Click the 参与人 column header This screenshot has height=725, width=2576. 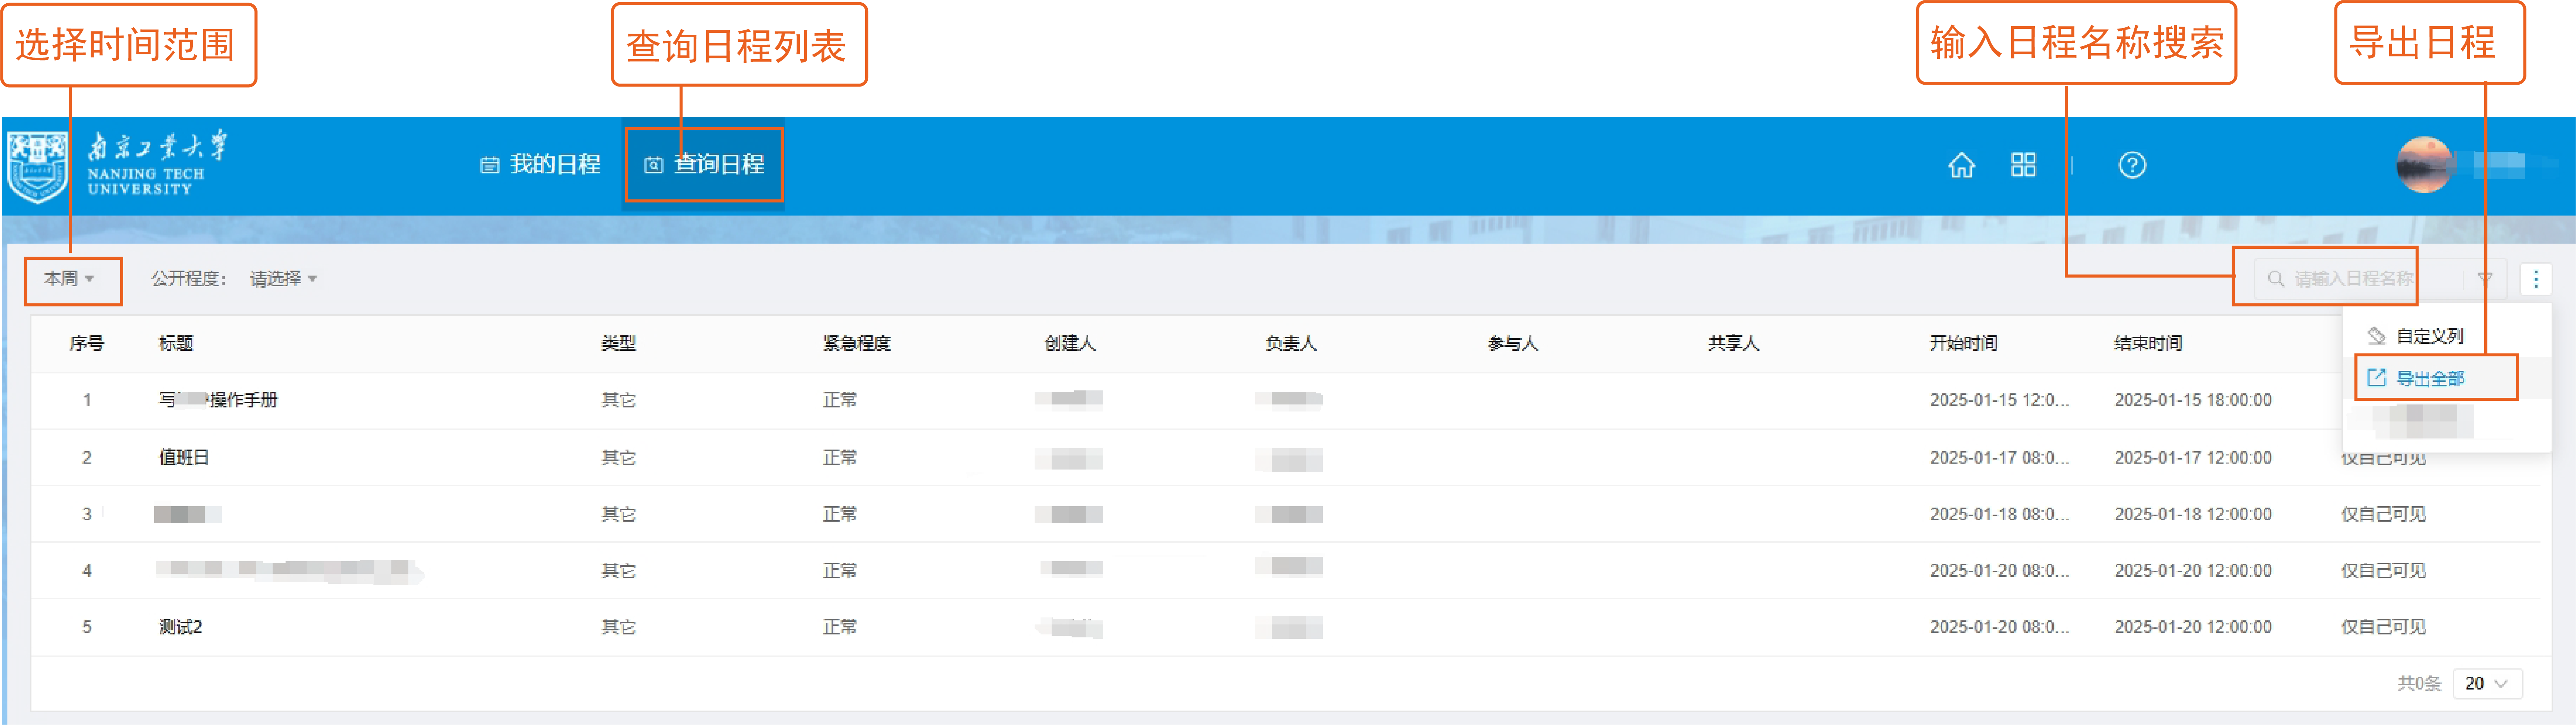click(x=1513, y=343)
